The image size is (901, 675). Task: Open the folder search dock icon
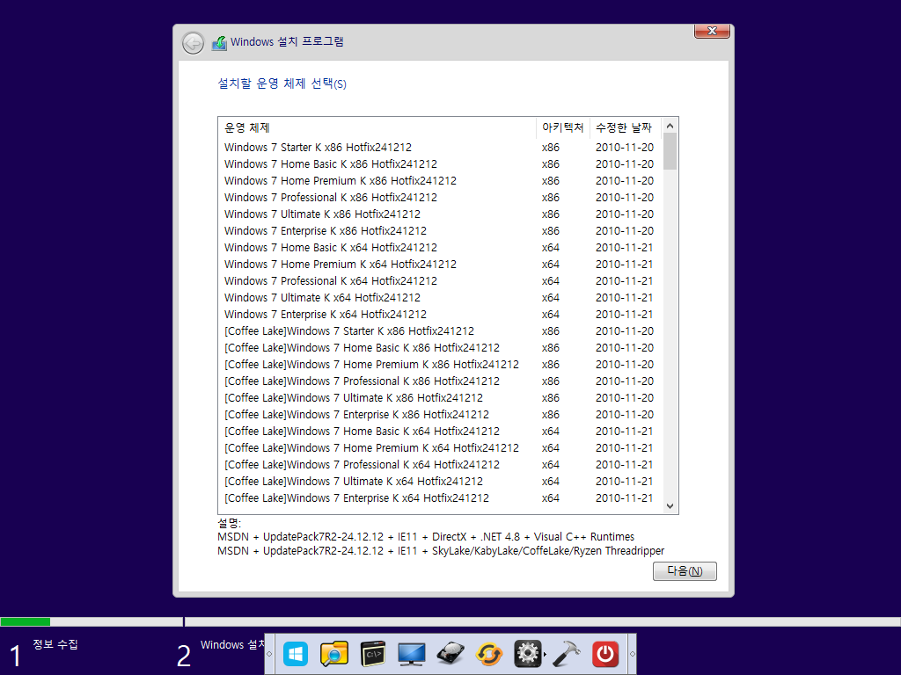333,654
